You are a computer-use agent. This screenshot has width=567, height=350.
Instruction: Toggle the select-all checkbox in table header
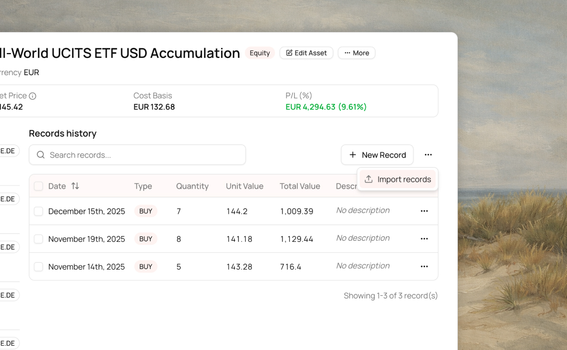[x=38, y=186]
